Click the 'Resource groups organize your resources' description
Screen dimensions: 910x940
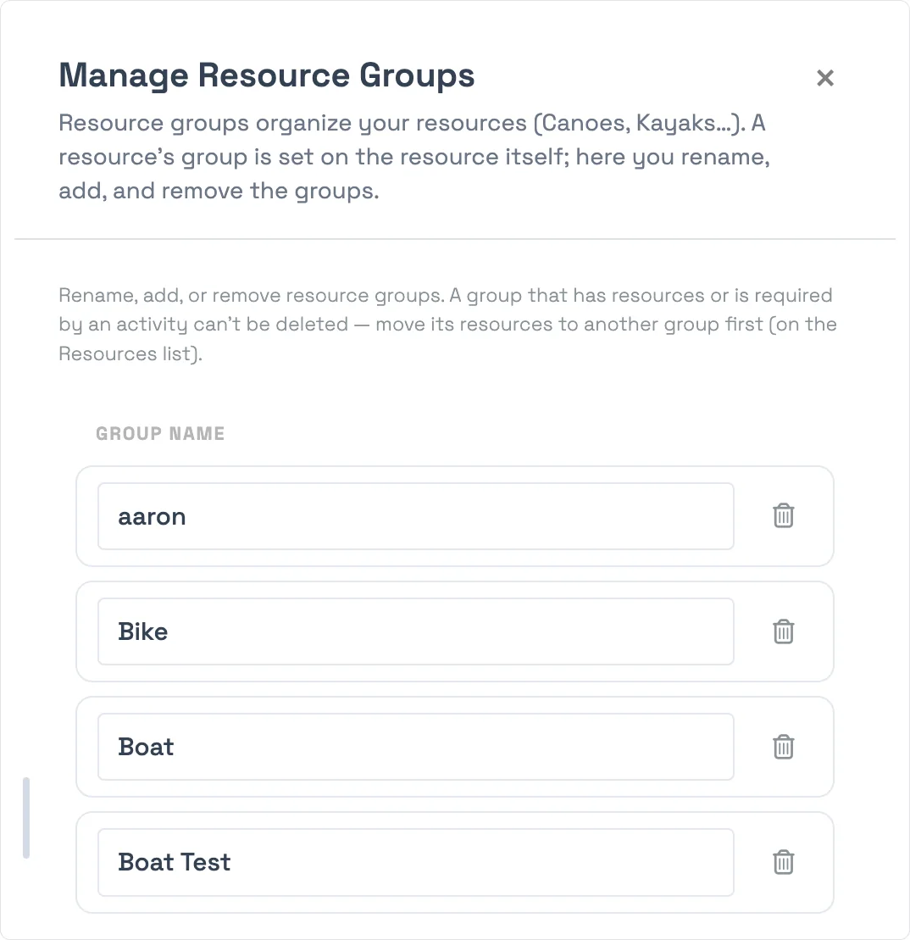(414, 157)
